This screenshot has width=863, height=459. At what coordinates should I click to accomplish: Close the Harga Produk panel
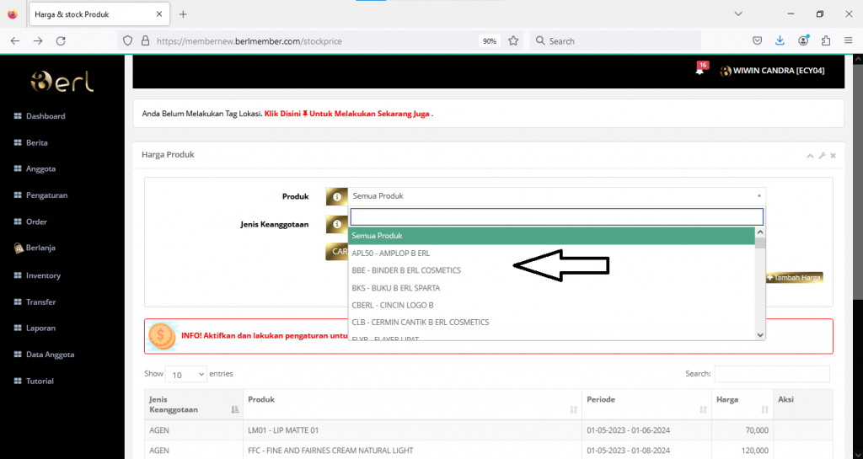pyautogui.click(x=833, y=156)
